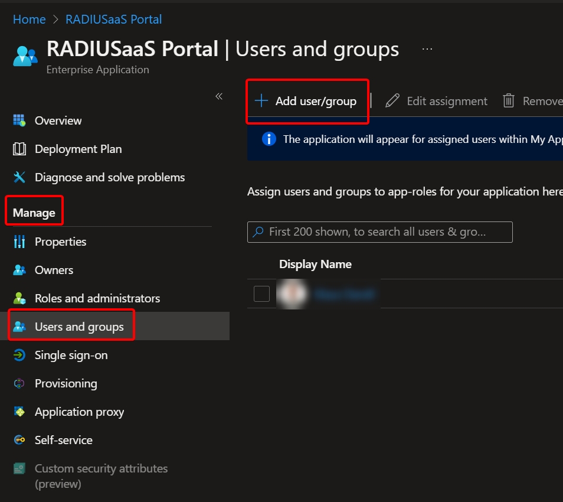The width and height of the screenshot is (563, 502).
Task: Click the Application proxy icon
Action: [x=19, y=412]
